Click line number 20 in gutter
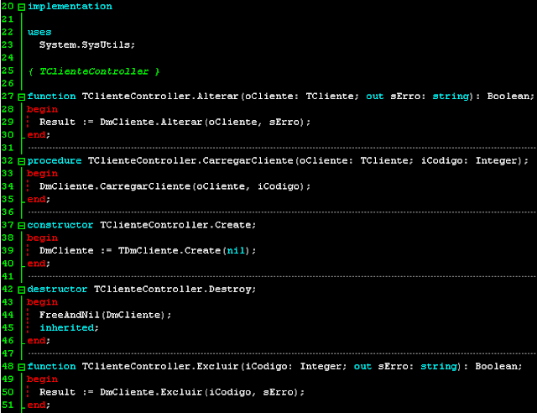 point(8,7)
